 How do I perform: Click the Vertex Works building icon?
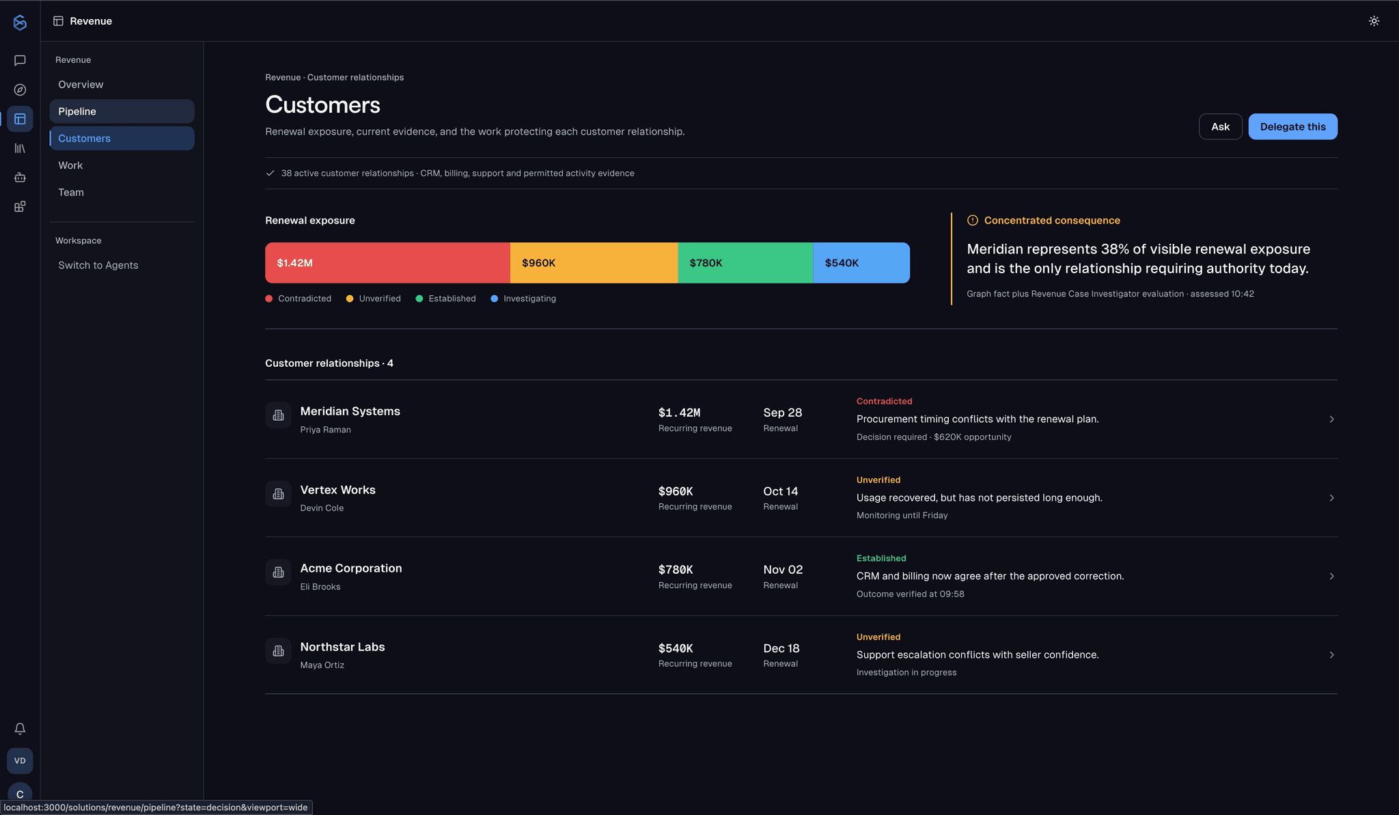click(278, 494)
